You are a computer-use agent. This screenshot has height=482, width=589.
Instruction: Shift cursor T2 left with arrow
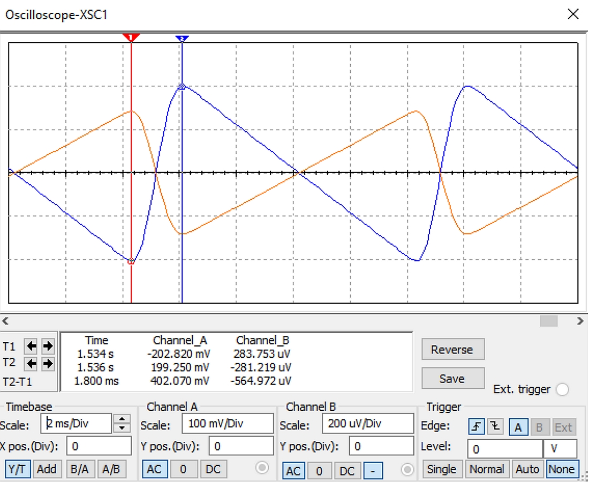click(32, 364)
